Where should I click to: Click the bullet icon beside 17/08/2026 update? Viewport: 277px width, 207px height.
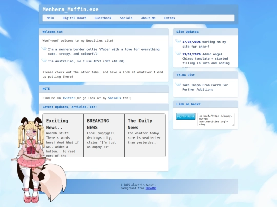178,41
